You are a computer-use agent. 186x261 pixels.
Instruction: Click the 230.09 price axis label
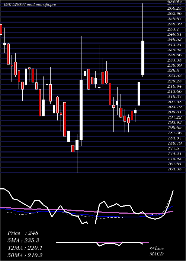pyautogui.click(x=175, y=65)
